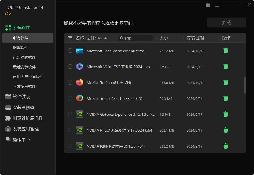
Task: Click the NVIDIA GeForce Experience app icon
Action: coord(80,114)
